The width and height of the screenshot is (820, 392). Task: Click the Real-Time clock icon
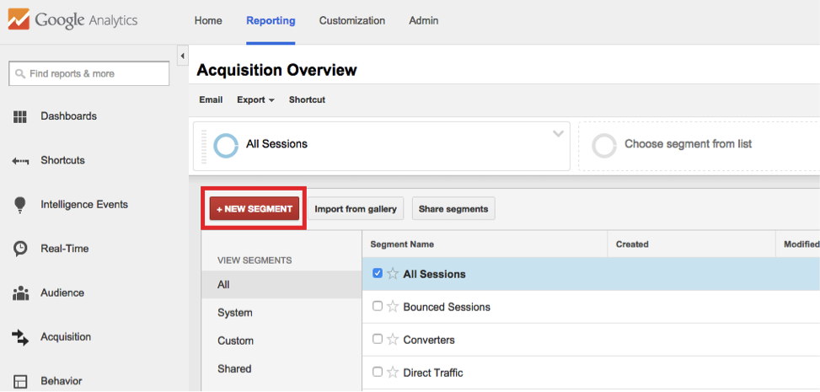[x=20, y=250]
